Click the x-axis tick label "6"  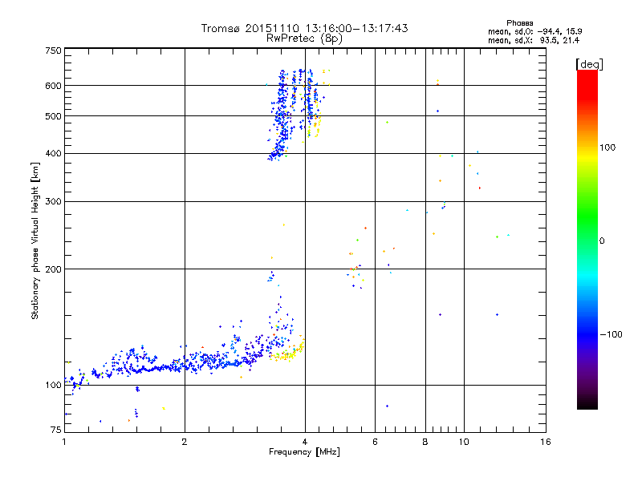pos(375,442)
